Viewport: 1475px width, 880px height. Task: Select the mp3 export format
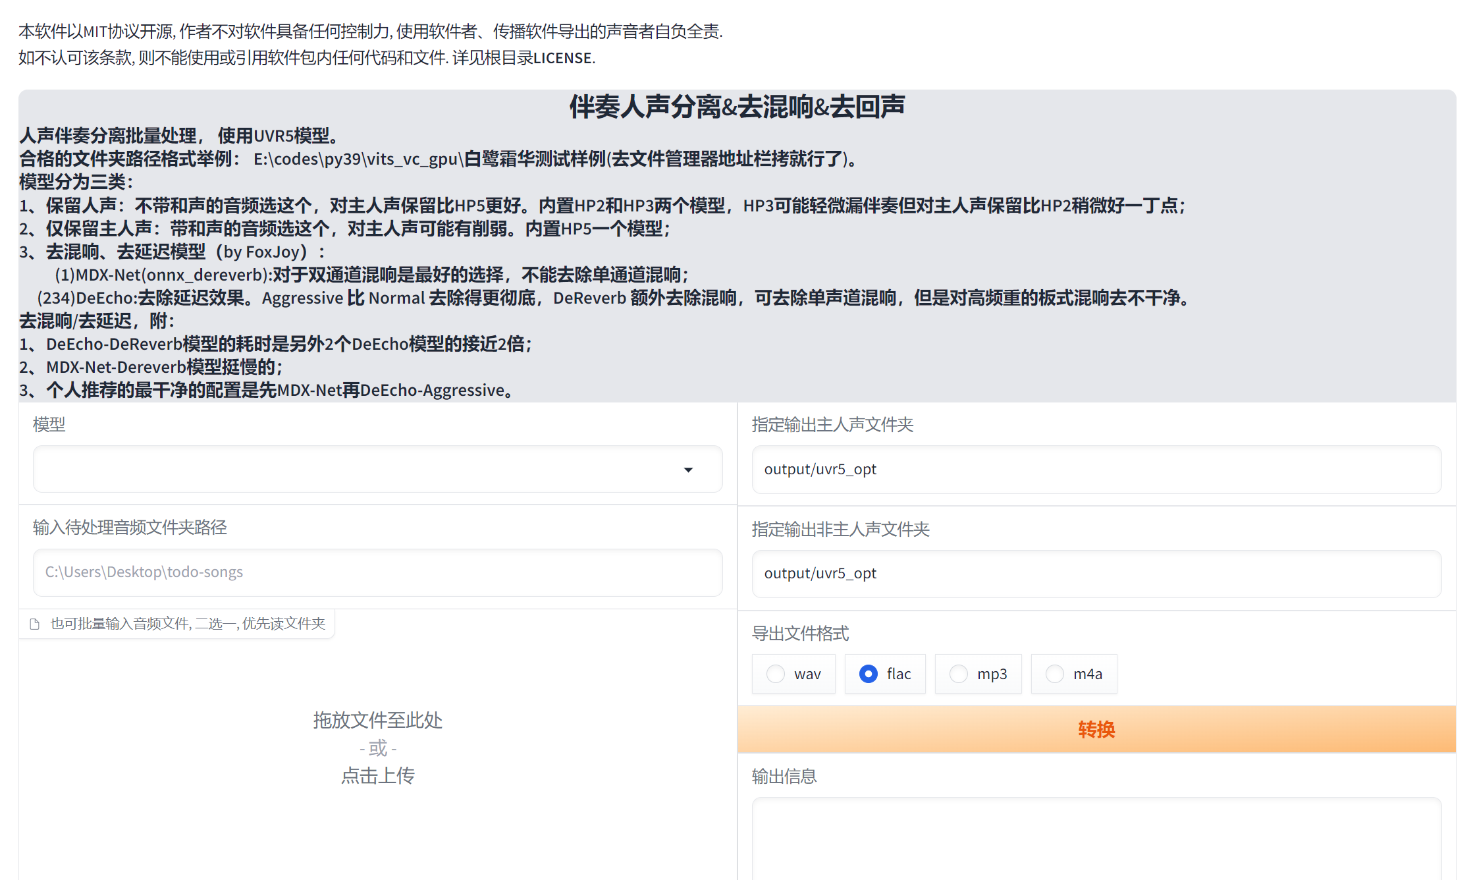[978, 674]
